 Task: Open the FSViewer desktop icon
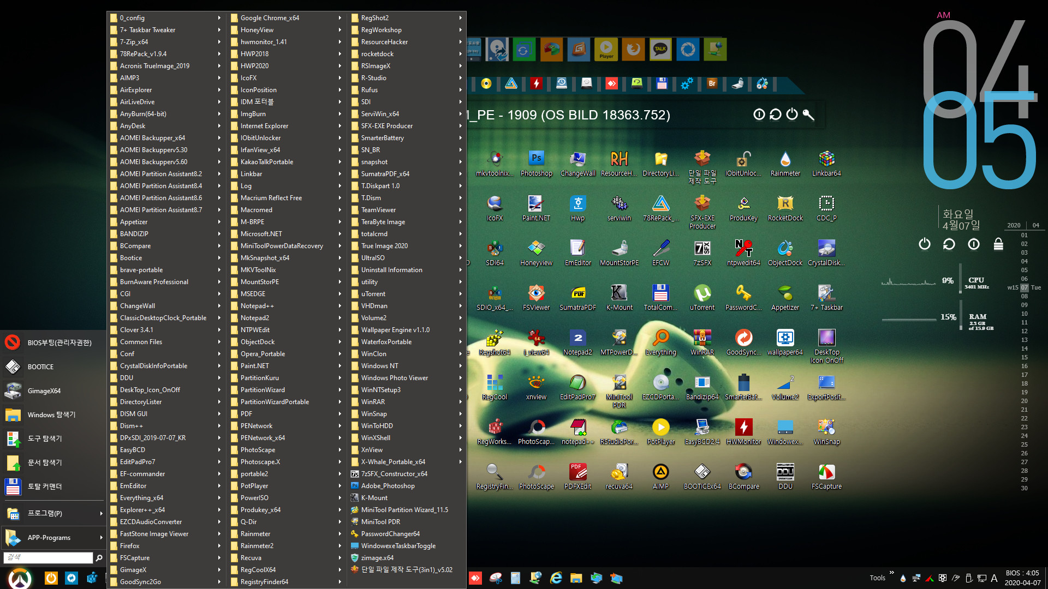tap(536, 298)
